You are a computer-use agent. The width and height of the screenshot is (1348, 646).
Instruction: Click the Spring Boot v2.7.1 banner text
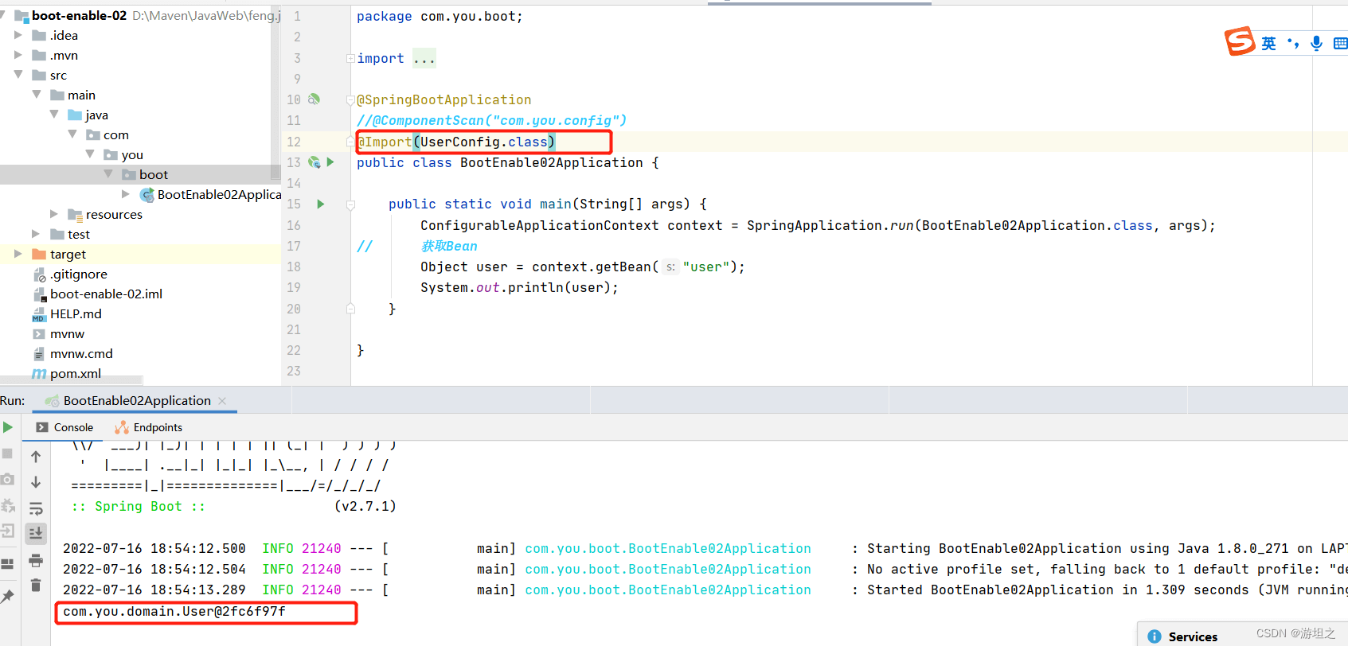click(233, 506)
